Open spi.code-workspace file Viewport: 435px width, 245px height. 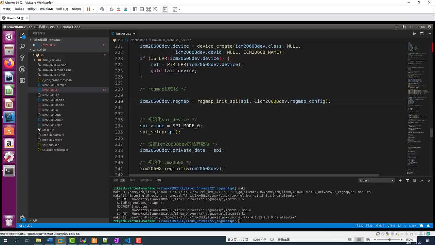coord(55,150)
